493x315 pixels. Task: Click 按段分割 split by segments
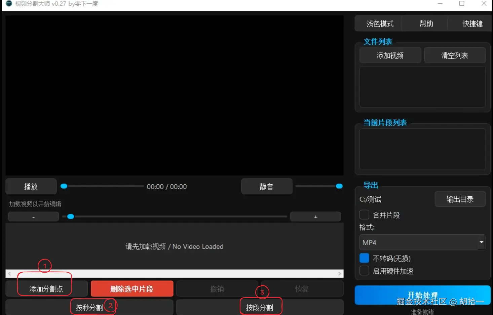tap(260, 308)
